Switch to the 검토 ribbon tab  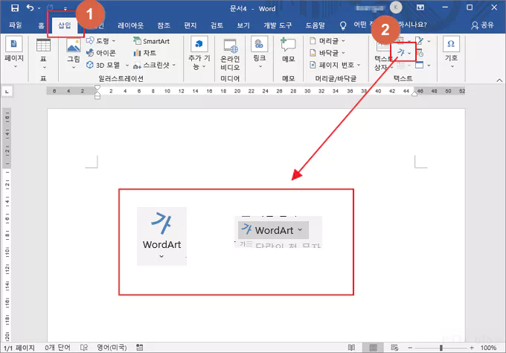pyautogui.click(x=217, y=25)
